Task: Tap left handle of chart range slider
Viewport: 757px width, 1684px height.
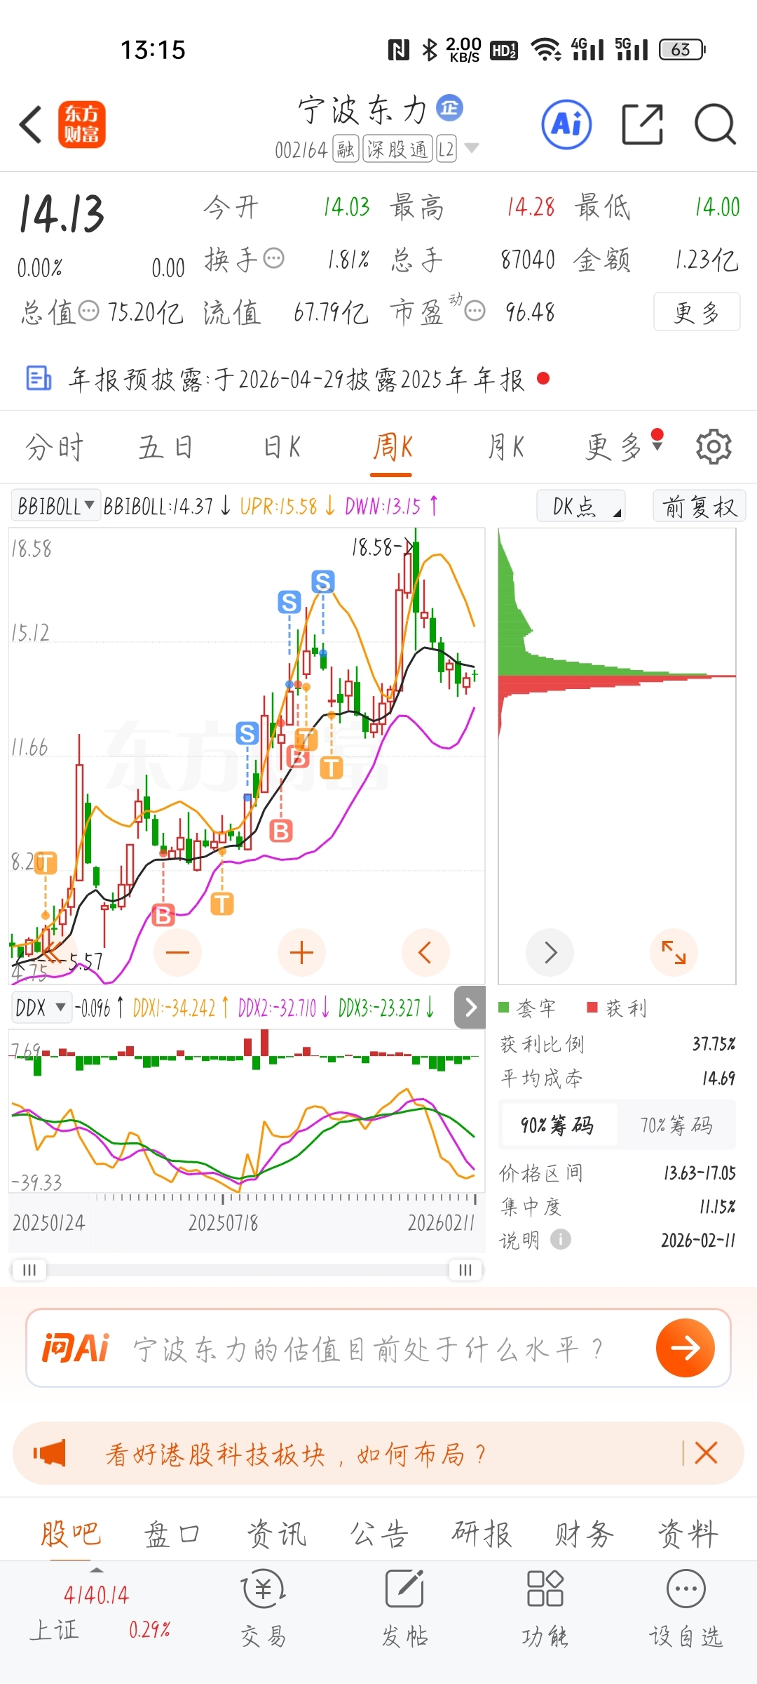Action: [29, 1269]
